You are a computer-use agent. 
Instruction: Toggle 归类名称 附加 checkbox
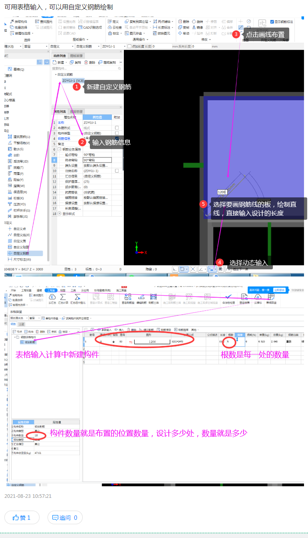pos(117,171)
